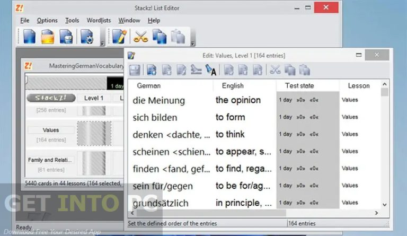This screenshot has width=407, height=236.
Task: Click the horizontal scrollbar left arrow
Action: pyautogui.click(x=132, y=213)
